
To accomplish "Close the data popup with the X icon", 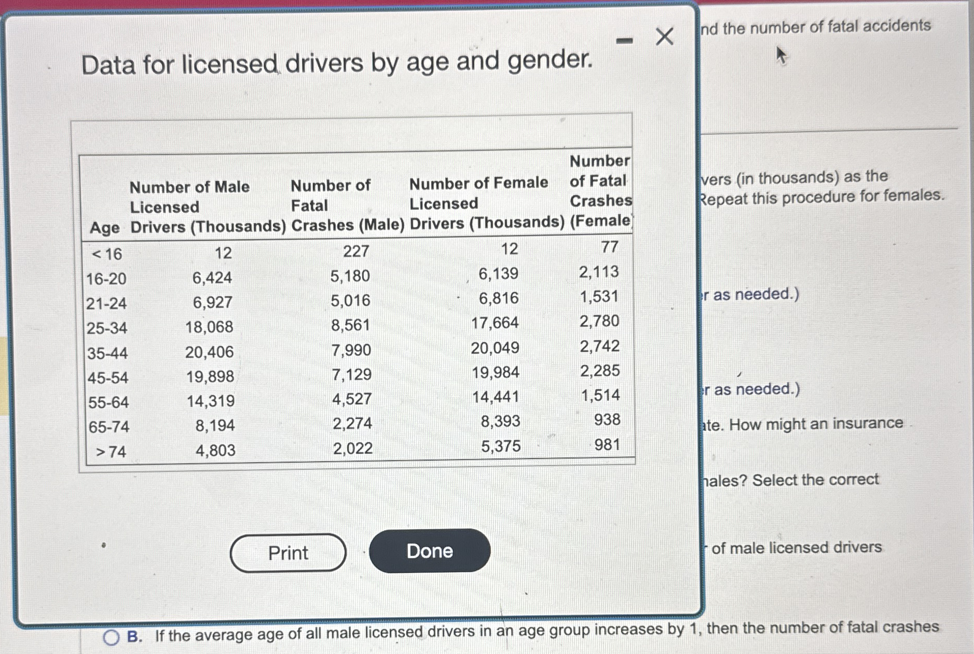I will coord(664,36).
